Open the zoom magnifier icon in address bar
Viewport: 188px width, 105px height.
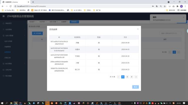(x=161, y=6)
